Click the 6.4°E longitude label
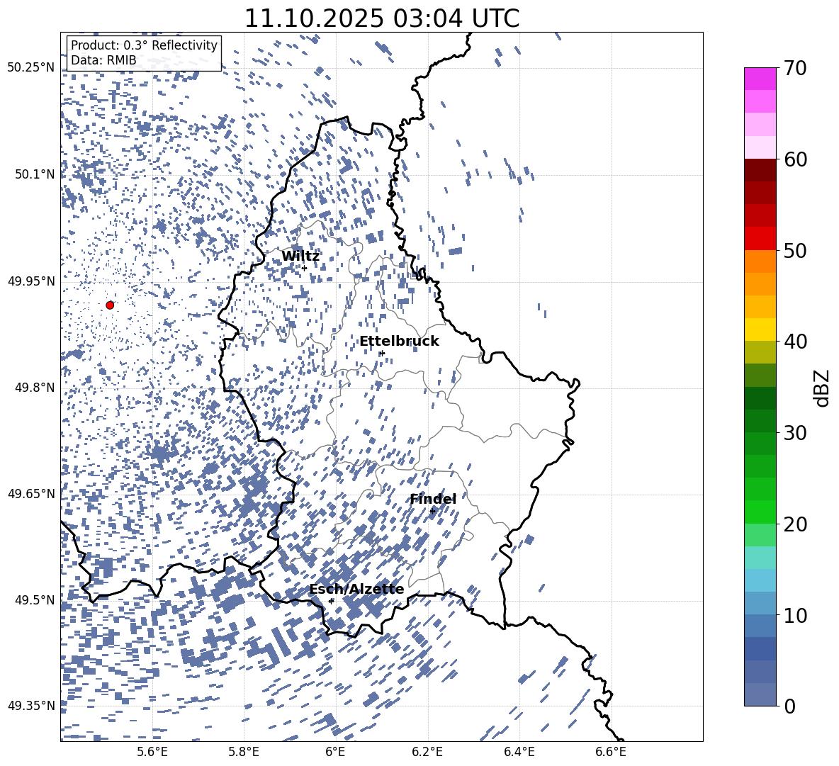 (519, 752)
